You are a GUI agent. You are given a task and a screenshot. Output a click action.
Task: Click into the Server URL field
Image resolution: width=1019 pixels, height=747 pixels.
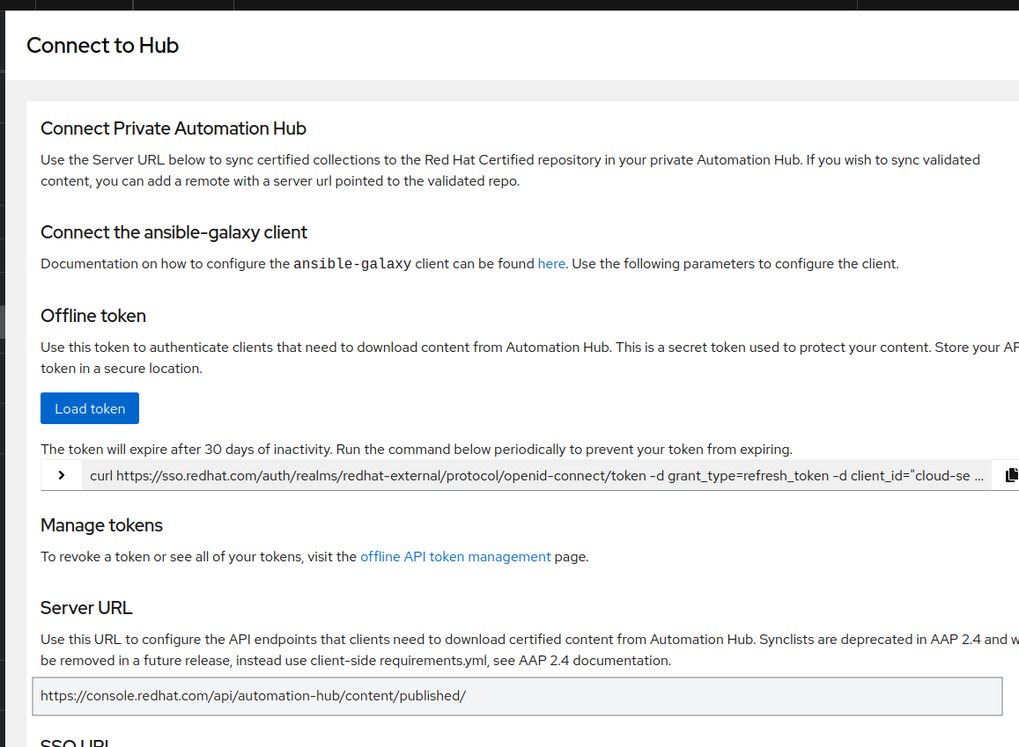[x=517, y=696]
